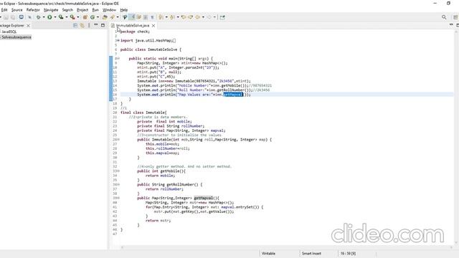Select the ImmutableSolve.java editor tab

[133, 26]
